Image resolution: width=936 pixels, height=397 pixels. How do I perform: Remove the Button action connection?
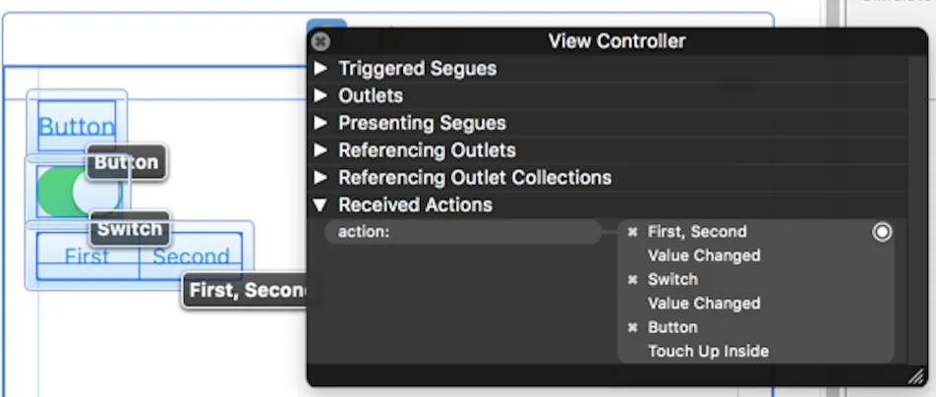click(632, 327)
